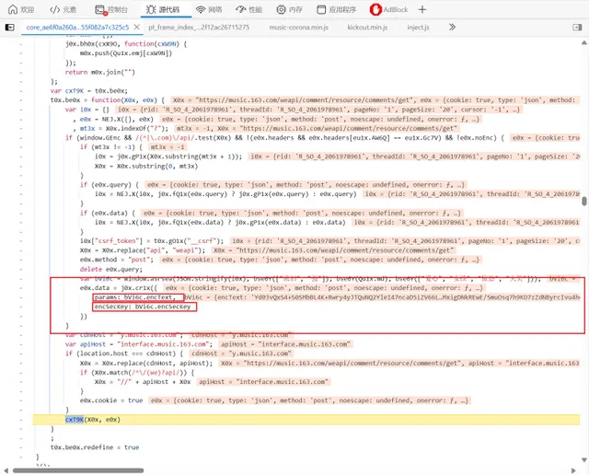Click the line 'encSecKey: bVi6c.encSecKey'
The image size is (589, 475).
[143, 307]
